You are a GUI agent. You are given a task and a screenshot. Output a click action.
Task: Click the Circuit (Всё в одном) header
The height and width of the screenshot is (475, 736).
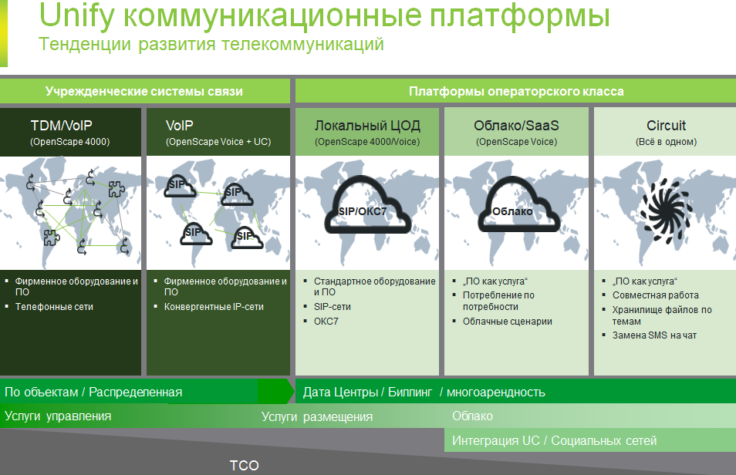(x=666, y=132)
